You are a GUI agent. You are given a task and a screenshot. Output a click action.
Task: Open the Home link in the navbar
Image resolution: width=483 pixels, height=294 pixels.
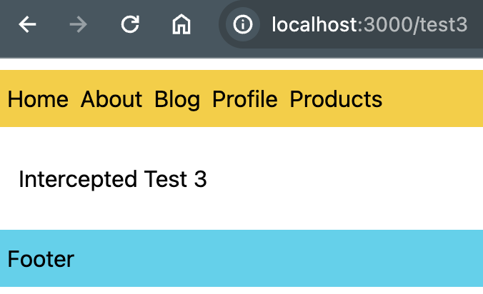click(x=38, y=99)
